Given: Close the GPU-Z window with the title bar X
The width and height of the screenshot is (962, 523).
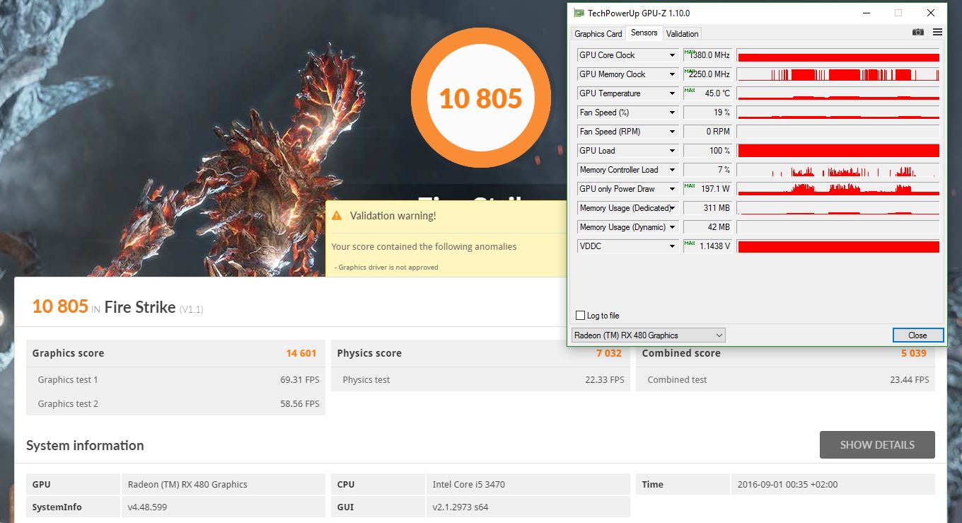Looking at the screenshot, I should tap(931, 13).
